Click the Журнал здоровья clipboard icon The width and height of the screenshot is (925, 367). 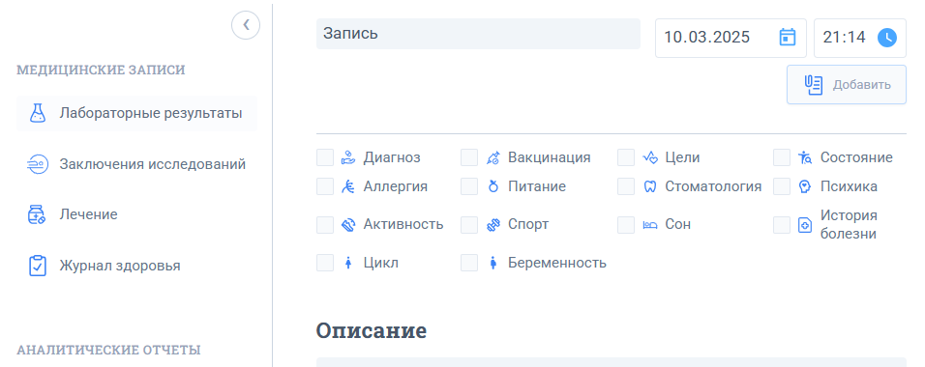[x=38, y=266]
